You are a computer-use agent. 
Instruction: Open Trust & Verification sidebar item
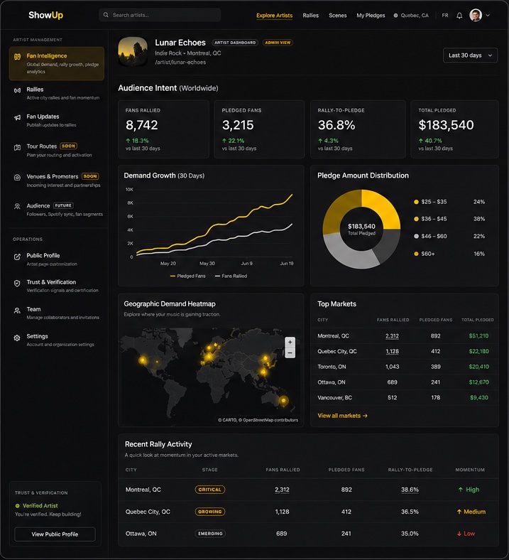pyautogui.click(x=57, y=286)
